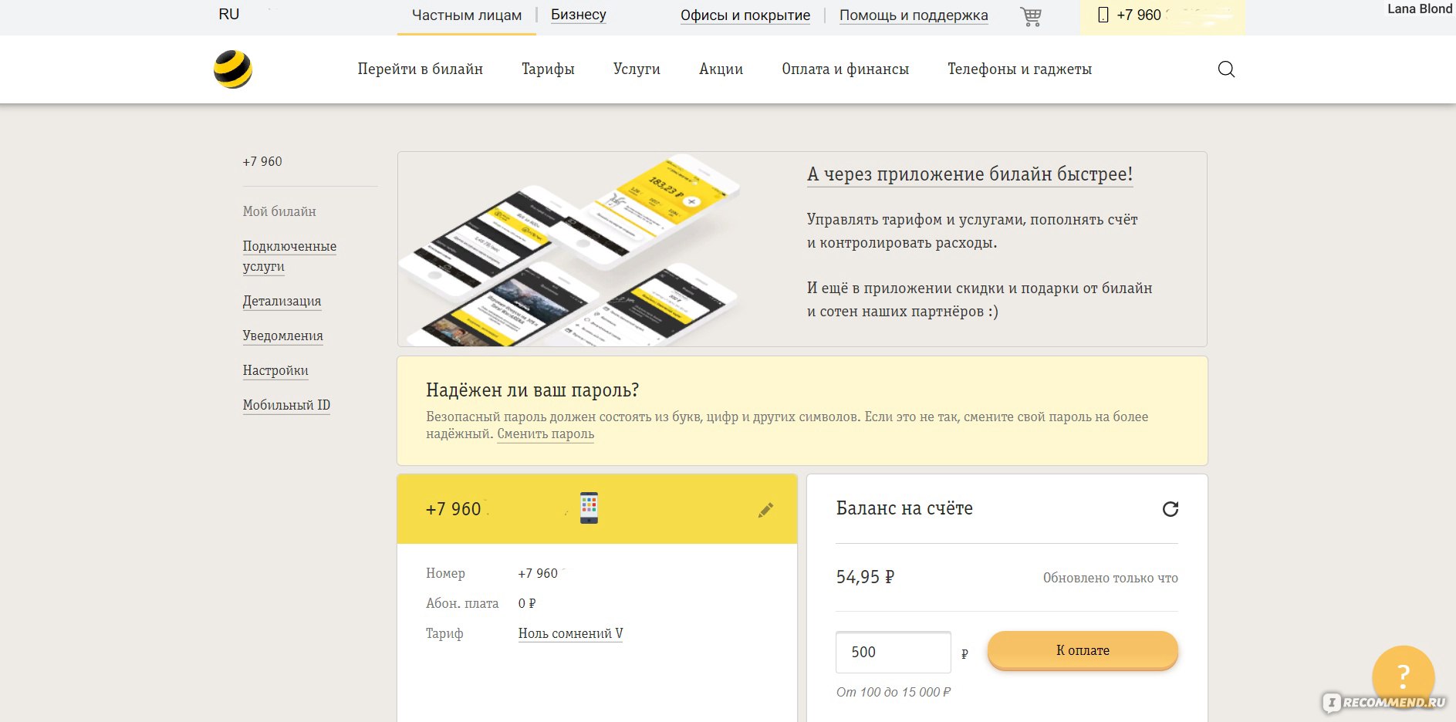Click the smartphone device icon on yellow card
1456x722 pixels.
589,508
